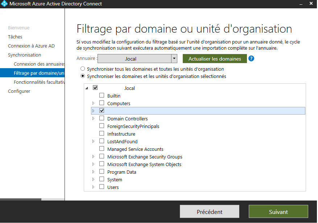Select the Domain Controllers label
The height and width of the screenshot is (223, 318).
tap(127, 119)
